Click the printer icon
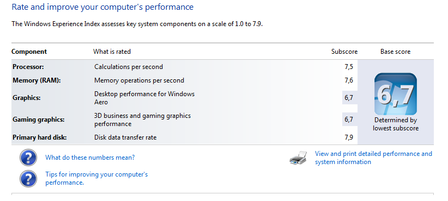 pyautogui.click(x=298, y=158)
